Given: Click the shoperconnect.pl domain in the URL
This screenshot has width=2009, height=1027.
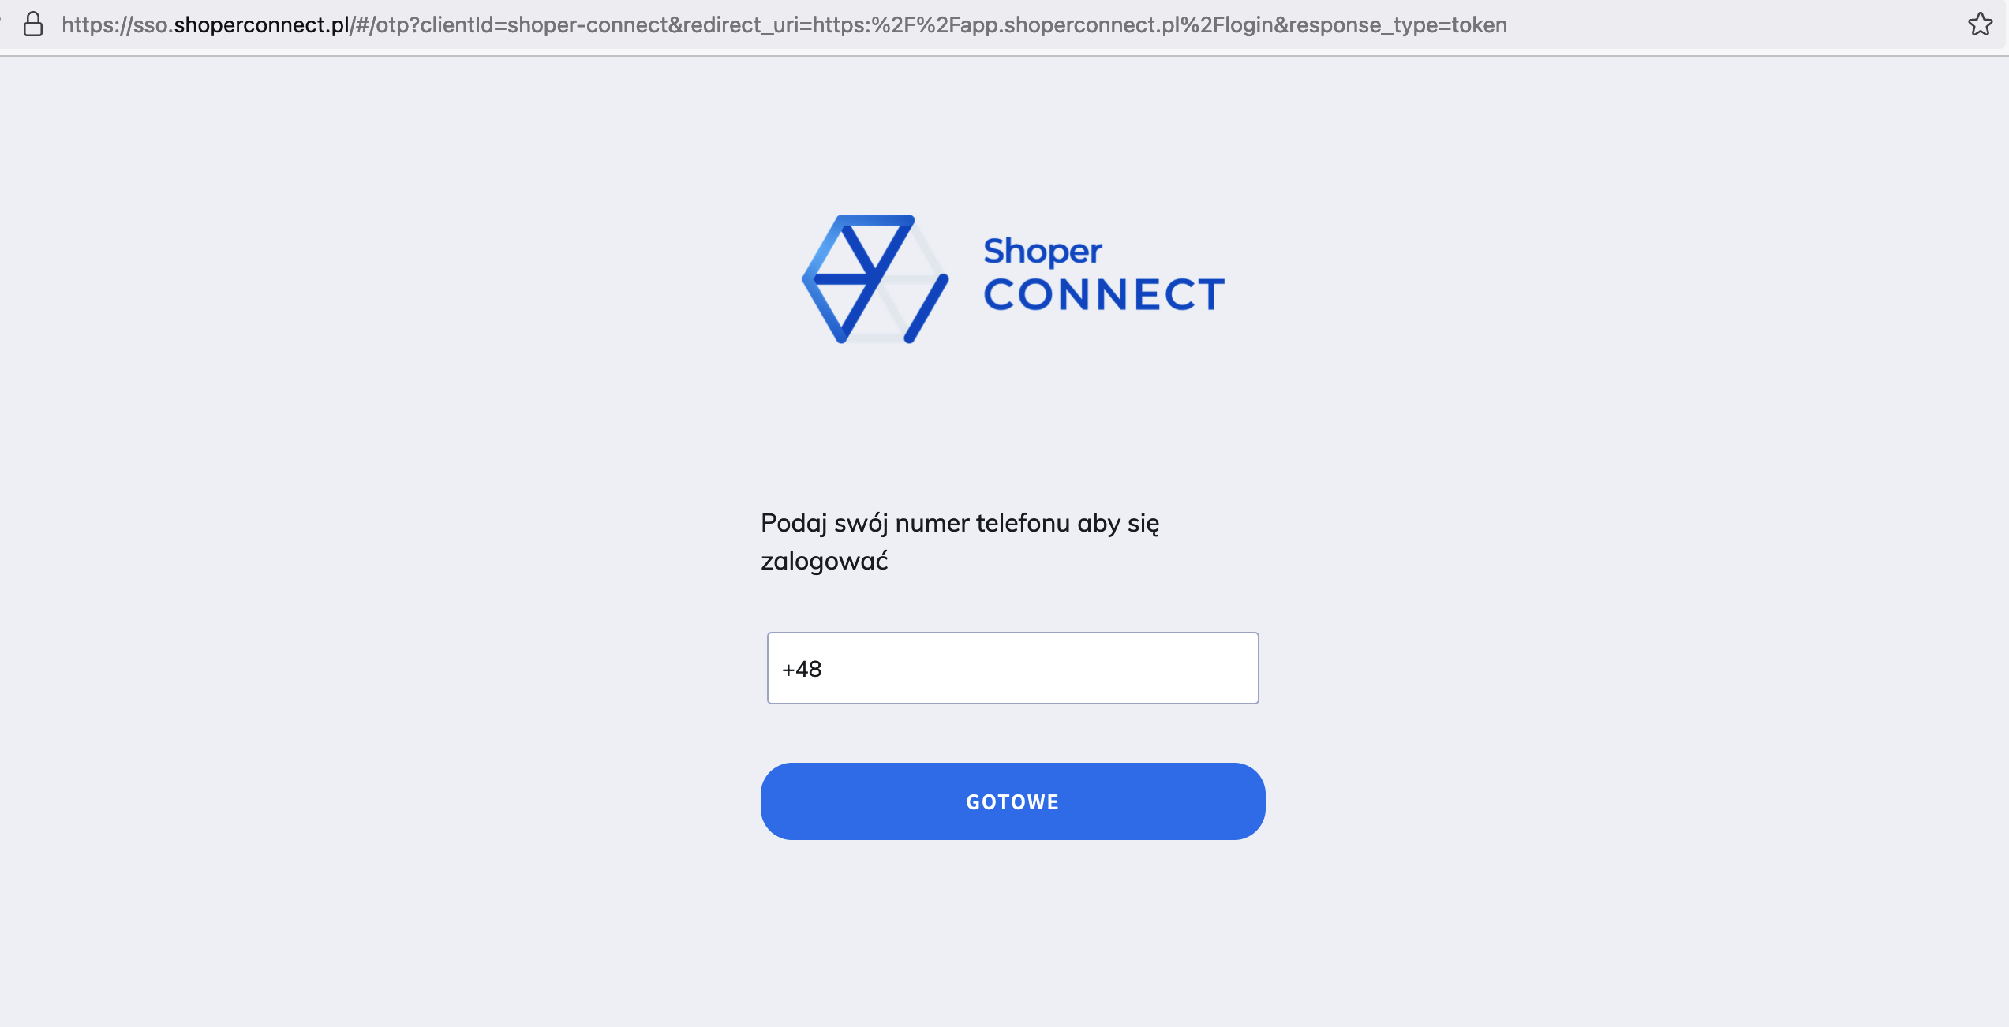Looking at the screenshot, I should tap(261, 25).
